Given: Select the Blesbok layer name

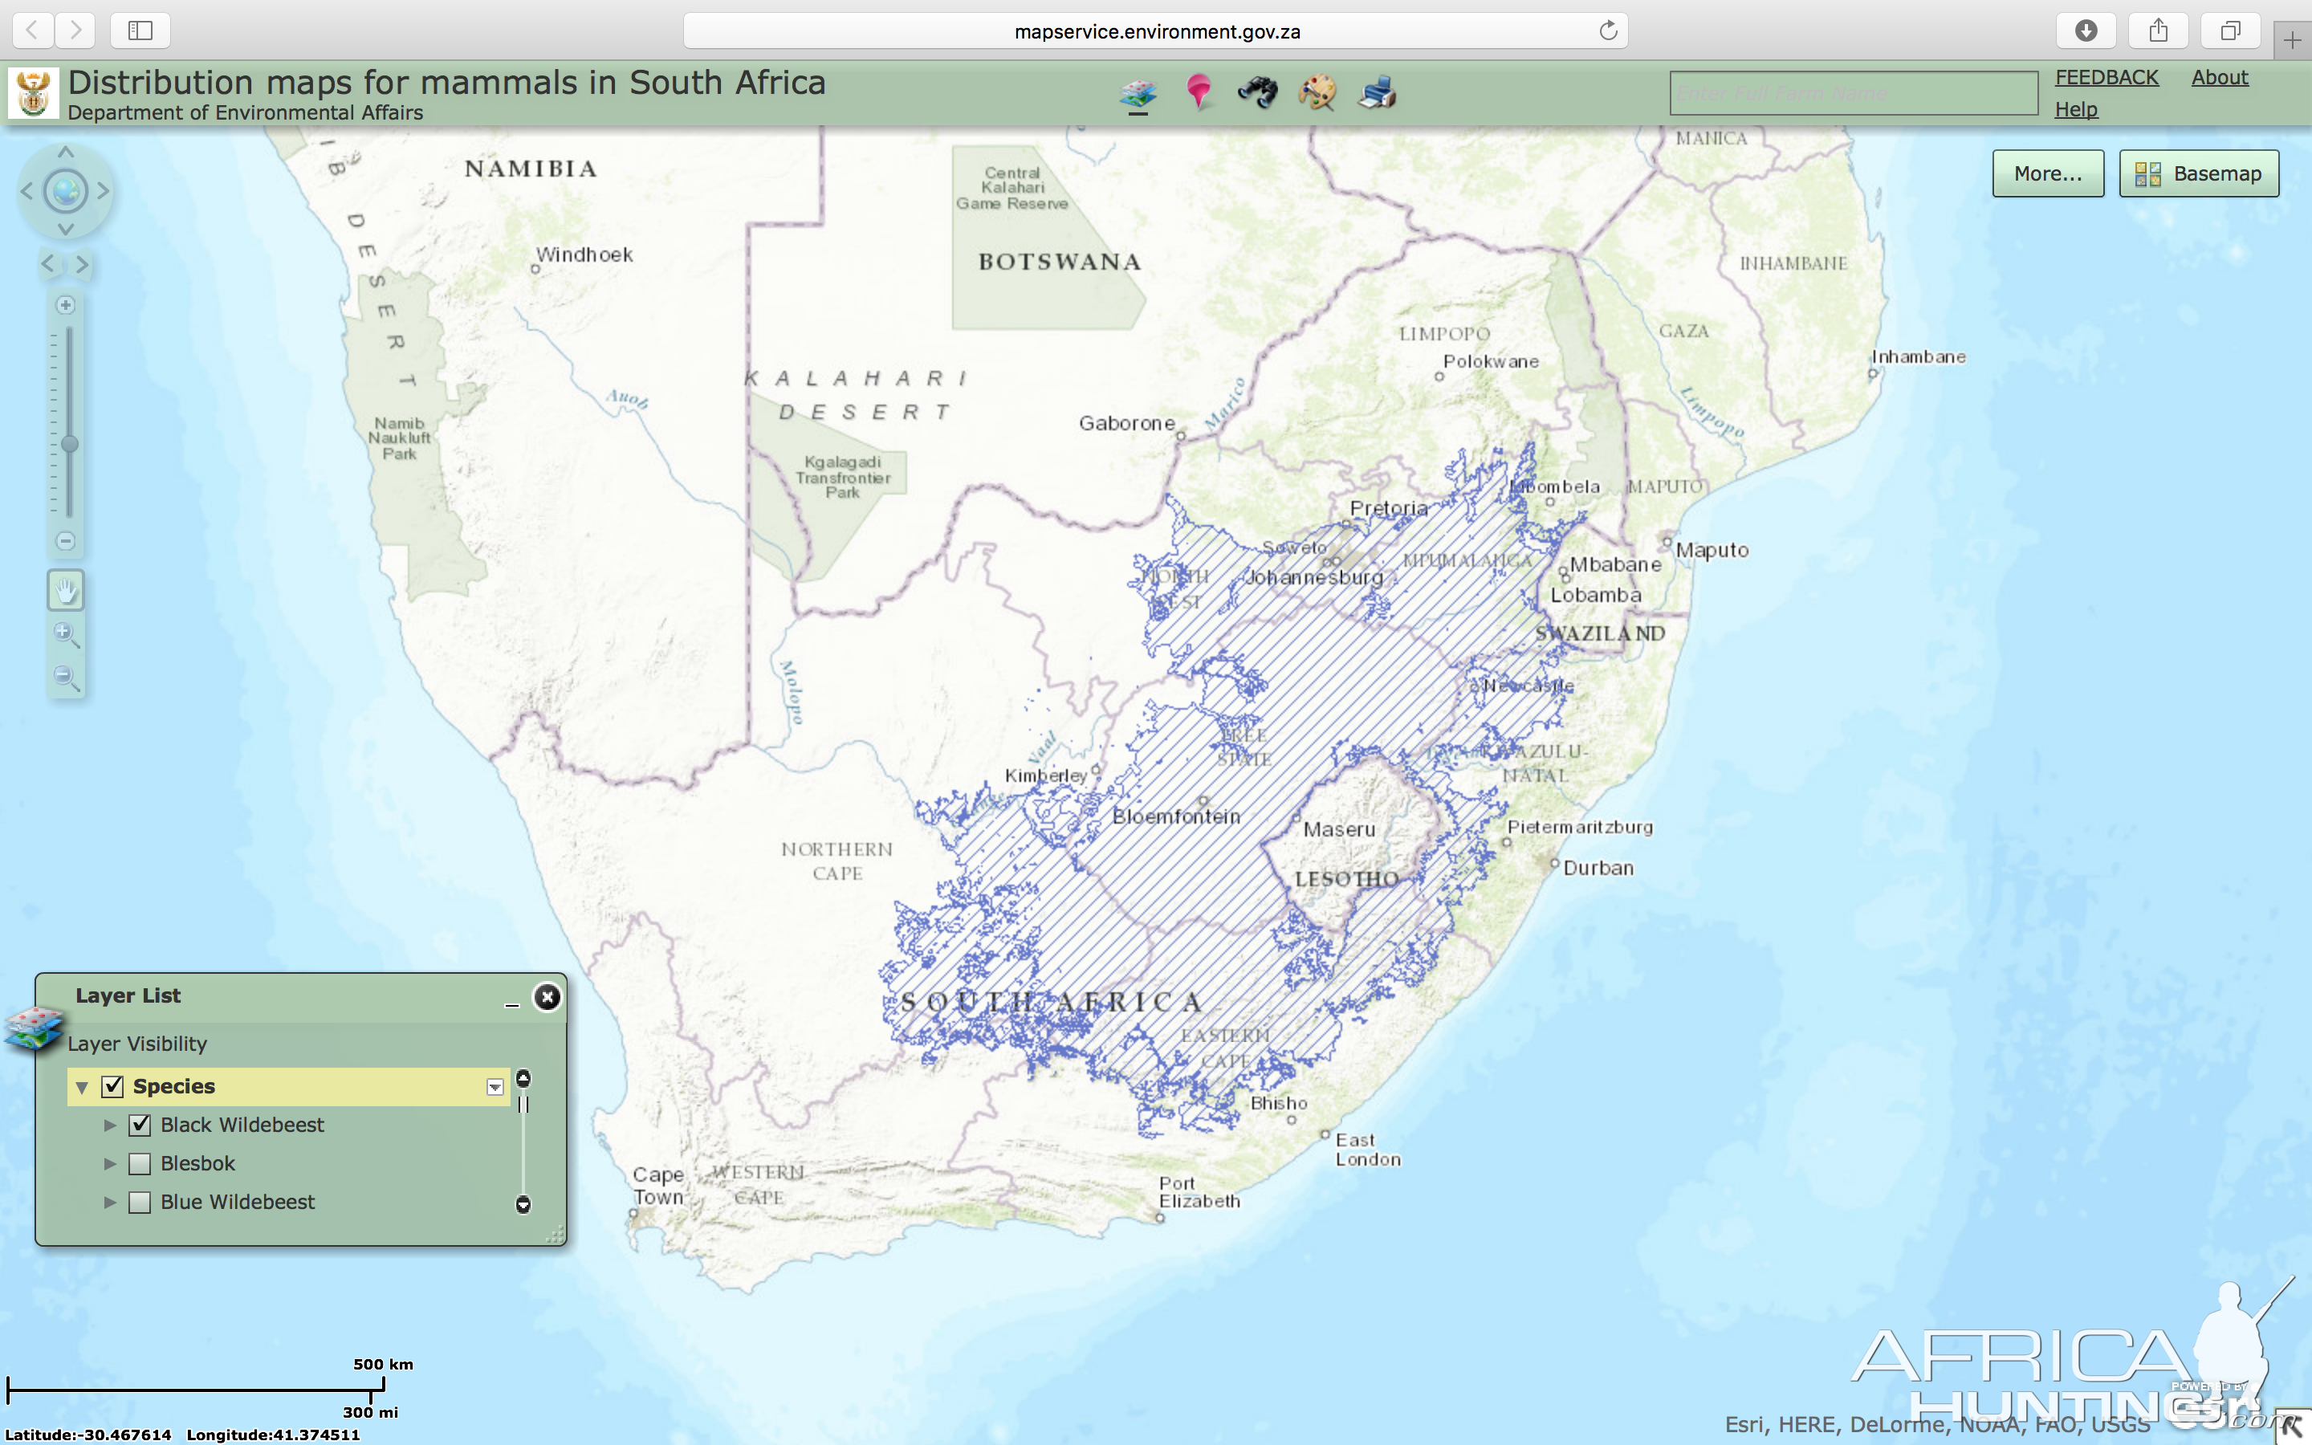Looking at the screenshot, I should coord(197,1164).
